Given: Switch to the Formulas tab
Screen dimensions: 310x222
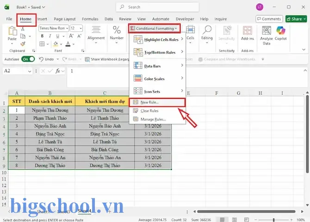Looking at the screenshot, I should (90, 19).
